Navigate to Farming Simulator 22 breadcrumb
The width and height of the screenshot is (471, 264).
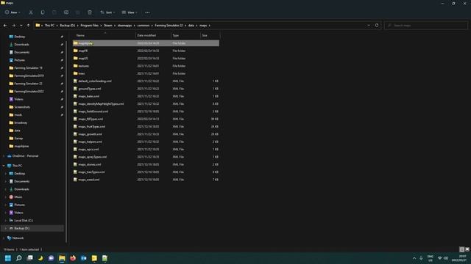[x=169, y=26]
